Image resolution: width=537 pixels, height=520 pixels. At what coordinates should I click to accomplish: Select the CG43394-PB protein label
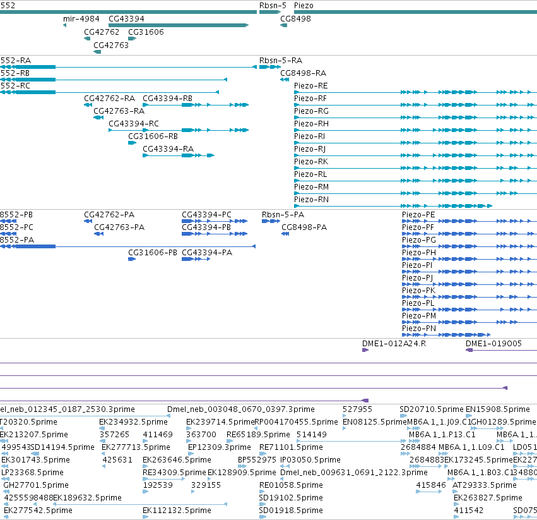pyautogui.click(x=206, y=227)
